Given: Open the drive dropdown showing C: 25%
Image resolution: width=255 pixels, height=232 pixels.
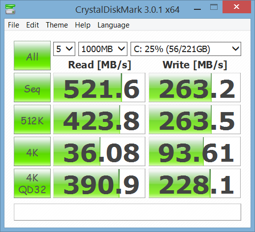Looking at the screenshot, I should [x=186, y=49].
